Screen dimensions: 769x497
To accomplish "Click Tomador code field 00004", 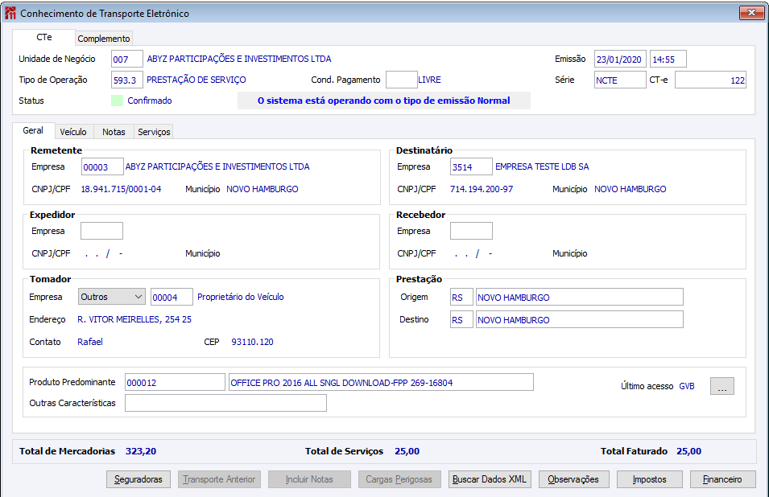I will 172,297.
